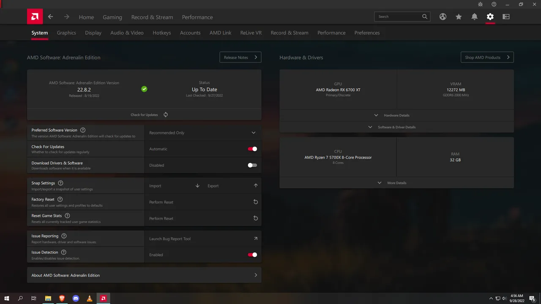
Task: Open notifications bell icon
Action: tap(474, 17)
